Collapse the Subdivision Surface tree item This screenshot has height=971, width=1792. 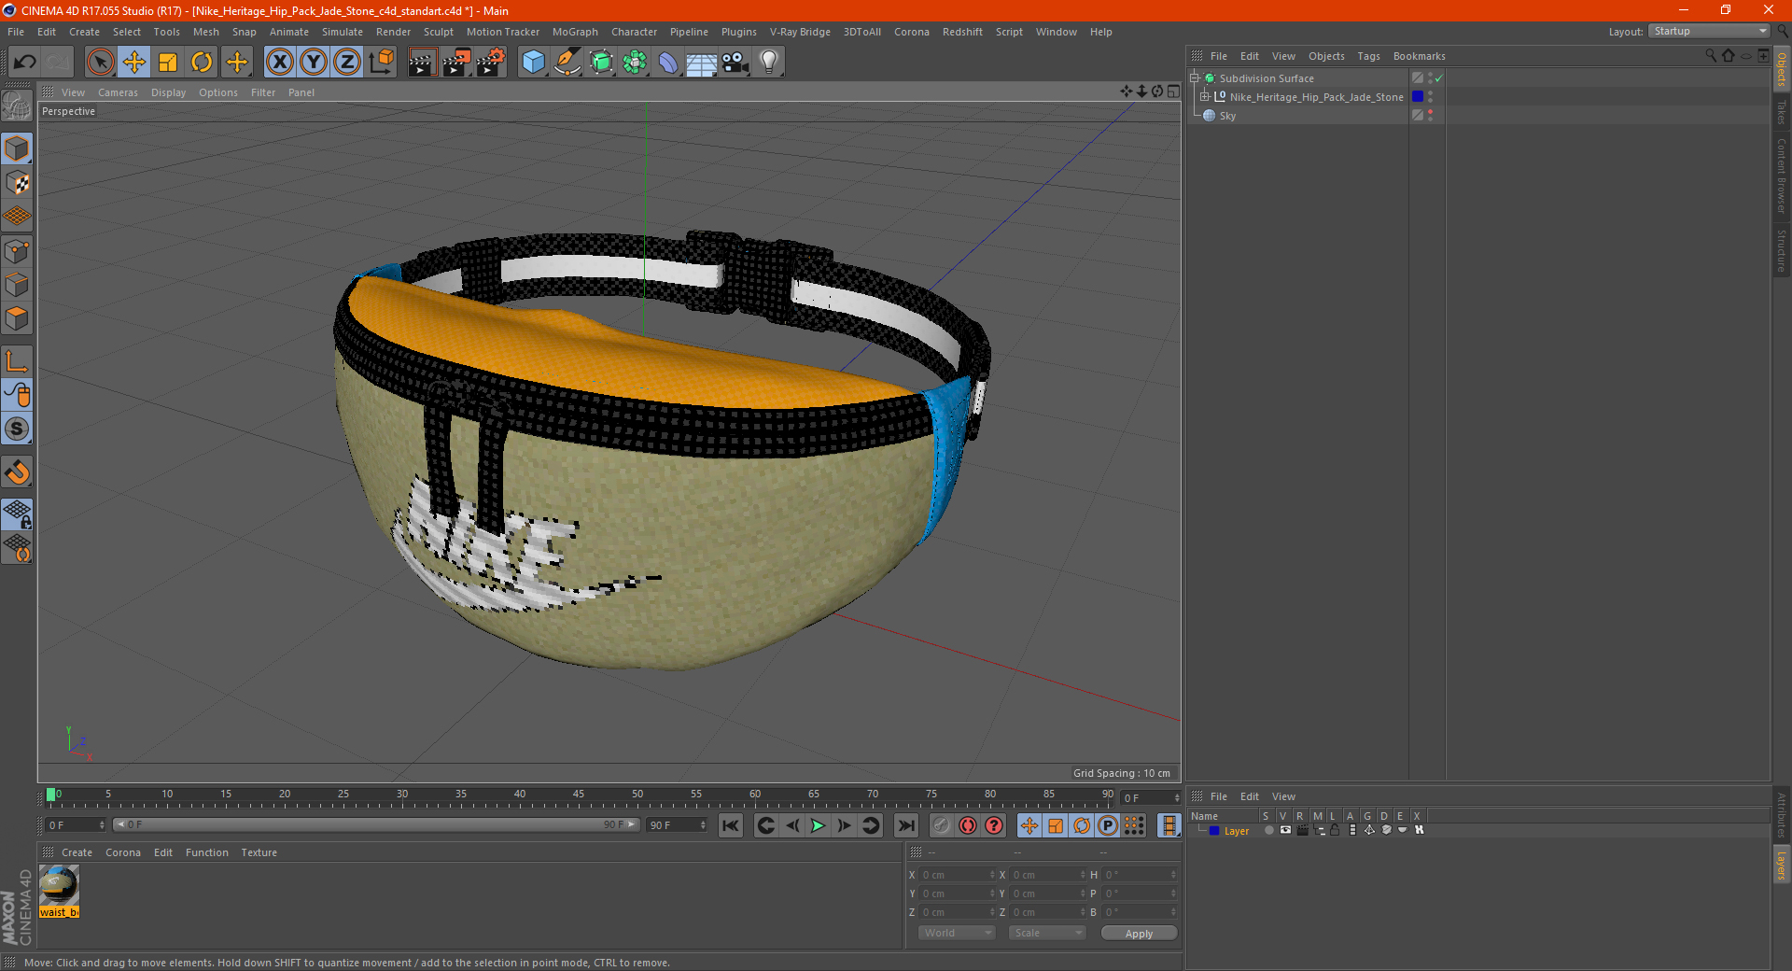click(x=1195, y=78)
